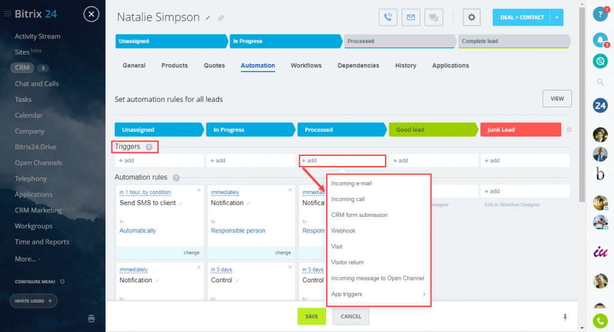The image size is (614, 332).
Task: Click the link icon next to Natalie Simpson
Action: pos(221,18)
